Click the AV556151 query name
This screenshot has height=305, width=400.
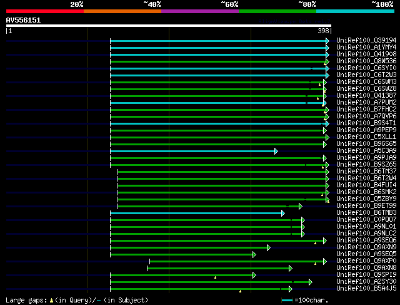pyautogui.click(x=23, y=20)
